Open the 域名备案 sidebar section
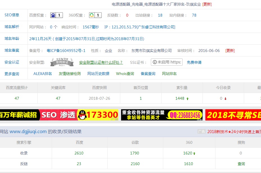Image resolution: width=261 pixels, height=173 pixels. 12,51
